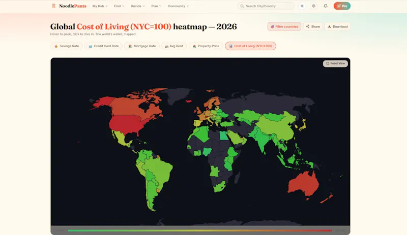
Task: Click the NoodlePants logo icon
Action: click(x=54, y=6)
